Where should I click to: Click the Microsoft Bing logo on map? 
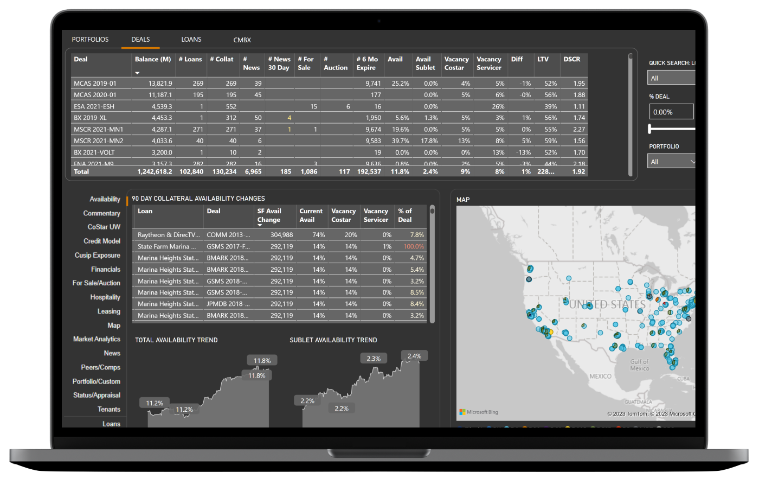(x=479, y=412)
